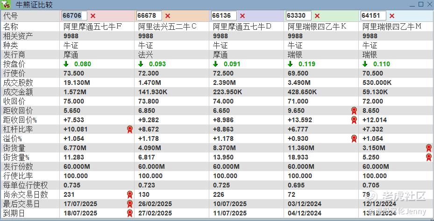Minimize the 牛熊证比较 window
Screen dimensions: 434x221
point(413,5)
